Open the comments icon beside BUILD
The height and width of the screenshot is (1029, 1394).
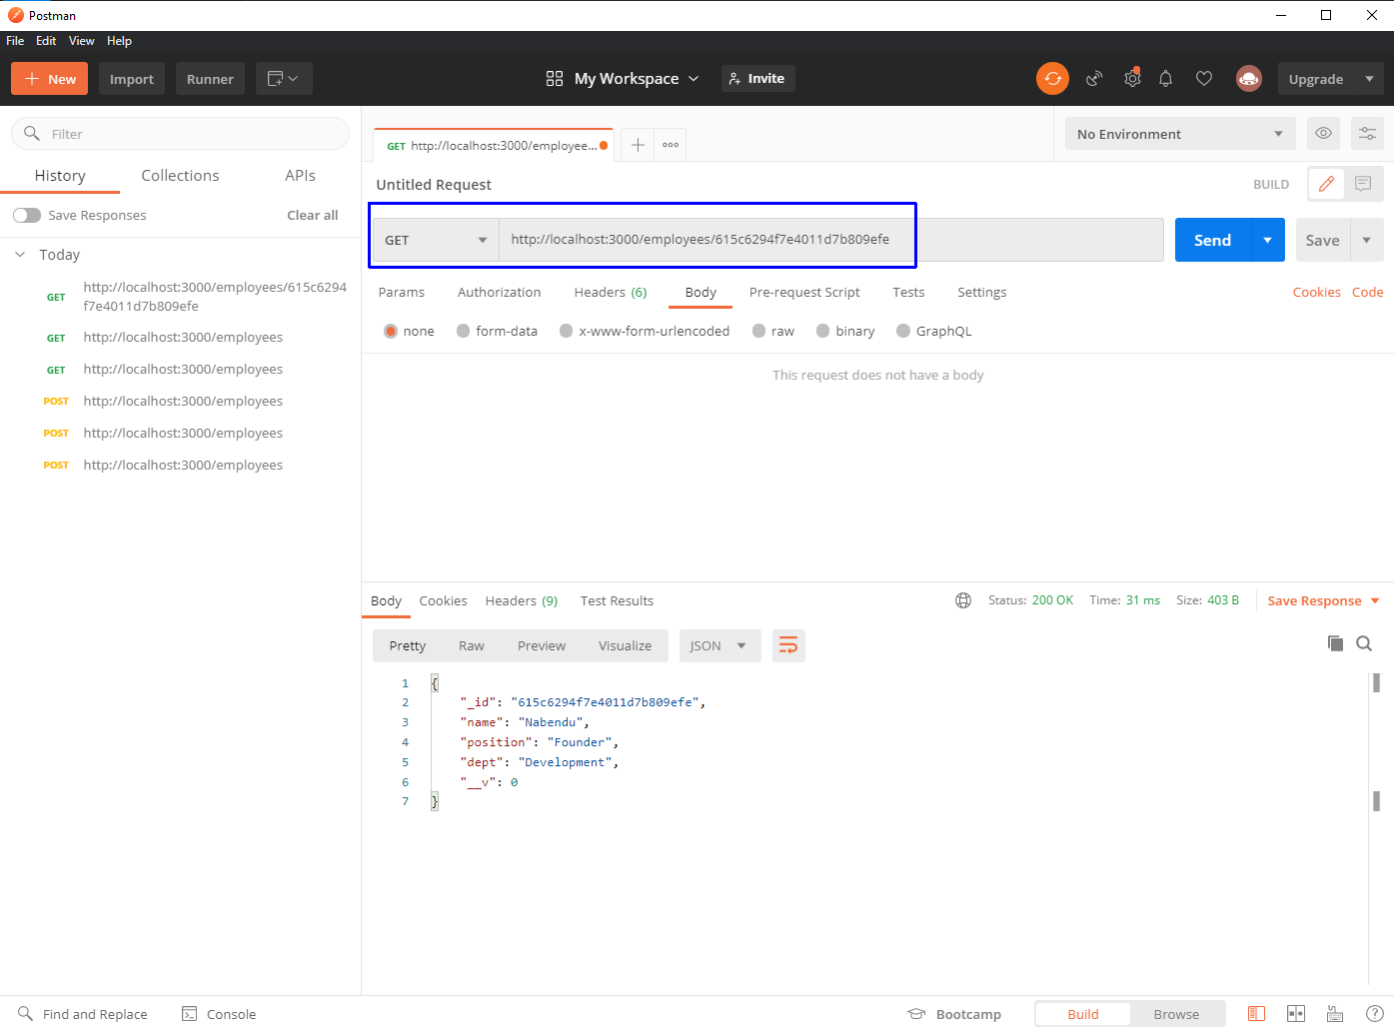click(1363, 184)
